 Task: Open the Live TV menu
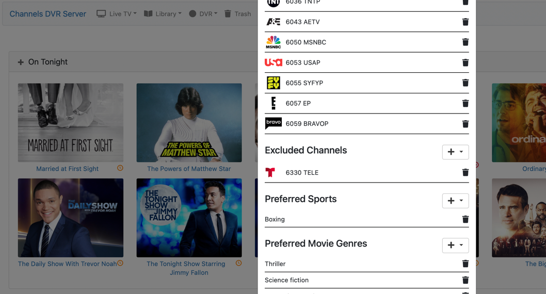pos(117,14)
